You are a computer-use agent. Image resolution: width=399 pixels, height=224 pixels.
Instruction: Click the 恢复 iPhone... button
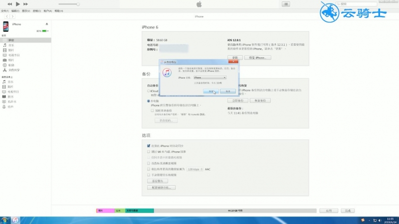tap(257, 58)
